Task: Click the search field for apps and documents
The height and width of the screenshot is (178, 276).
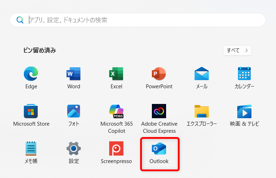Action: click(x=142, y=20)
